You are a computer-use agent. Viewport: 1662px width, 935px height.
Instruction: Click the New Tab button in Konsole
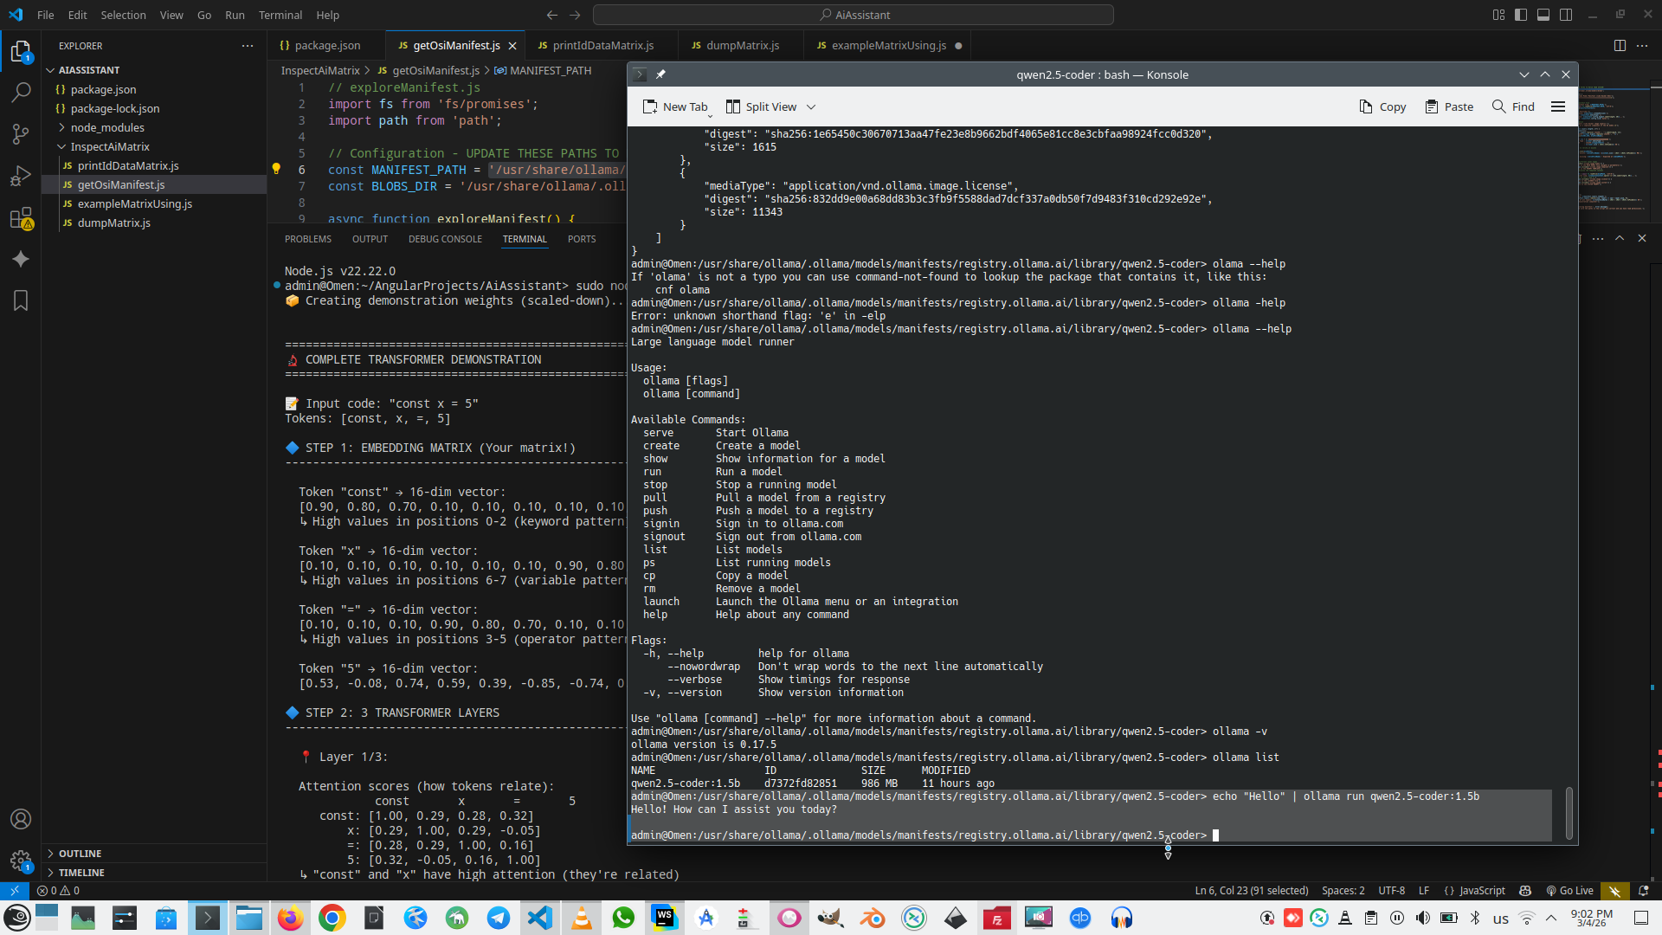tap(675, 106)
